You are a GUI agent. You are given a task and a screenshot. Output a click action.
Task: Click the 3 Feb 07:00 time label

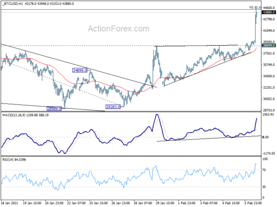coord(209,203)
